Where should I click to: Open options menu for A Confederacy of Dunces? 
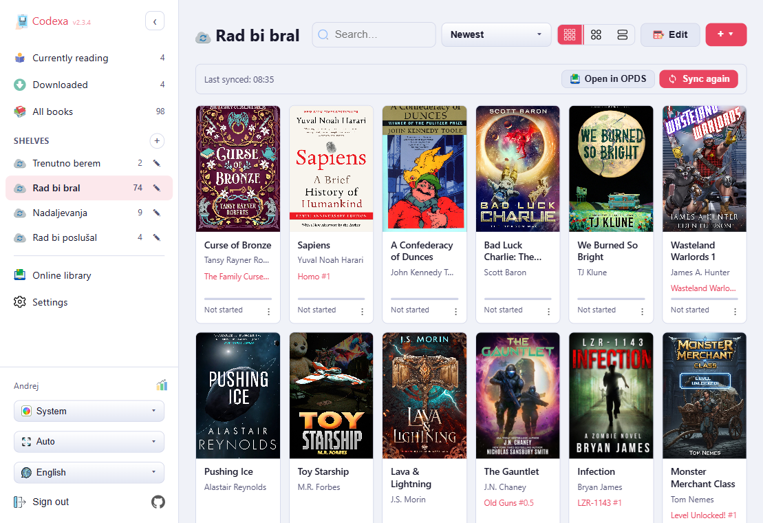[455, 311]
